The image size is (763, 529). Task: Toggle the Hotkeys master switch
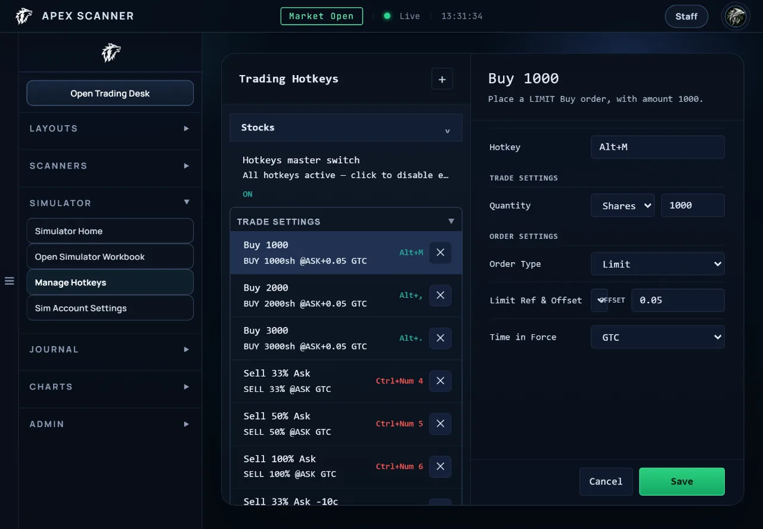pos(346,176)
